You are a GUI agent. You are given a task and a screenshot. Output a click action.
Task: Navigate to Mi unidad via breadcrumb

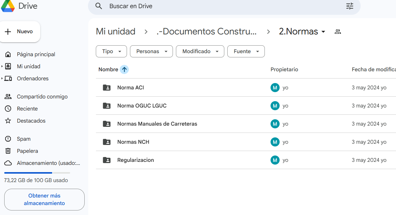[x=115, y=31]
